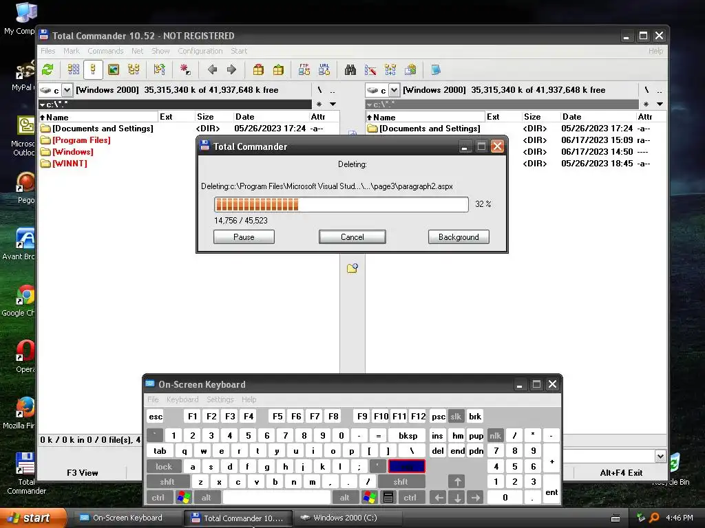Click right panel favorites asterisk button
The image size is (705, 528).
646,104
